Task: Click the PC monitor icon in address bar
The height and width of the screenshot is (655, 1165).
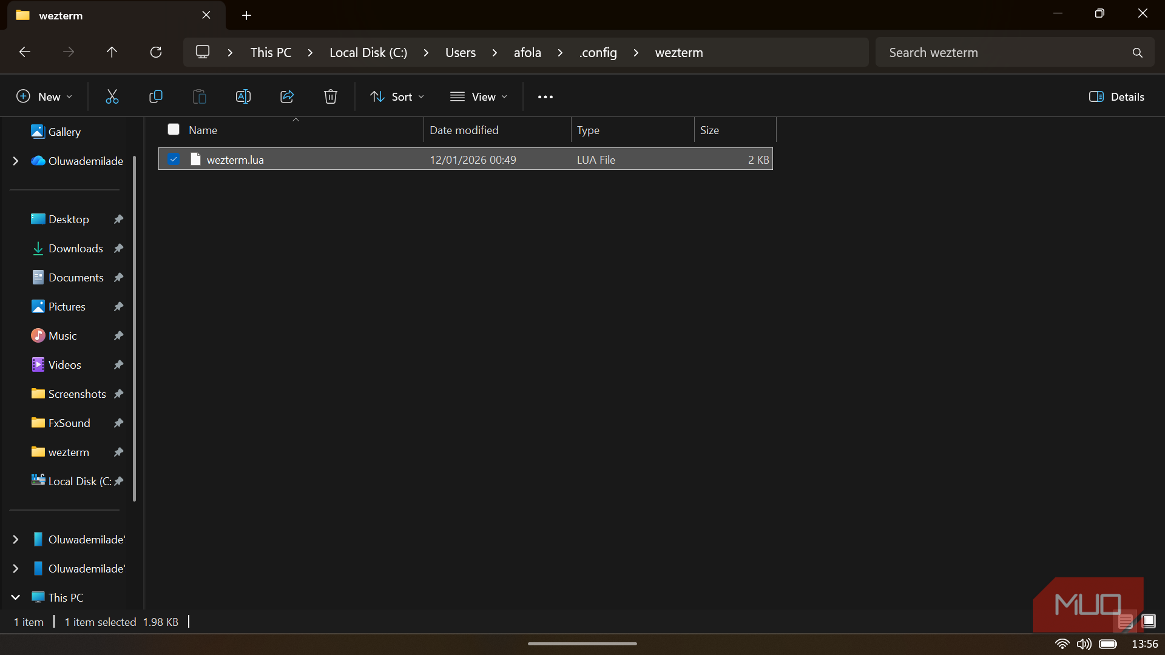Action: click(203, 52)
